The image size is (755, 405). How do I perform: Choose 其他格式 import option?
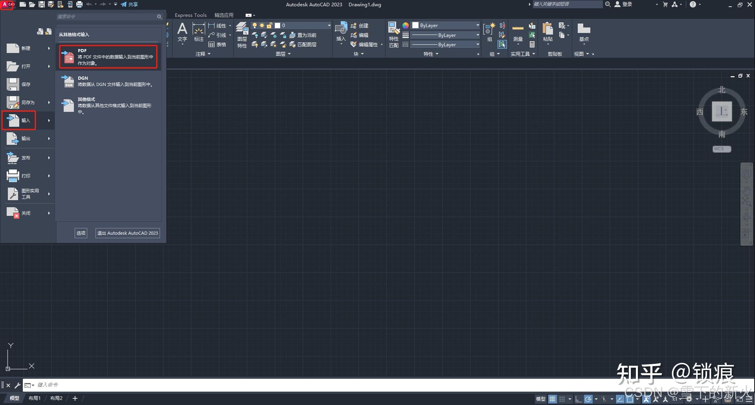tap(108, 106)
